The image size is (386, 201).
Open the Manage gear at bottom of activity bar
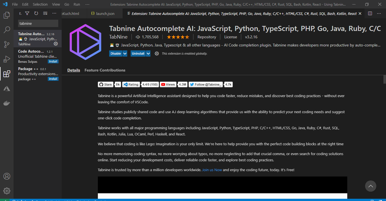pyautogui.click(x=7, y=191)
